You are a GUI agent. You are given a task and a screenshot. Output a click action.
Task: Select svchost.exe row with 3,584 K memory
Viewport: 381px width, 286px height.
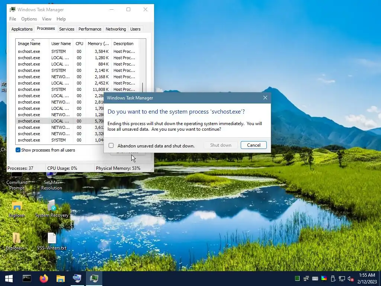point(77,51)
